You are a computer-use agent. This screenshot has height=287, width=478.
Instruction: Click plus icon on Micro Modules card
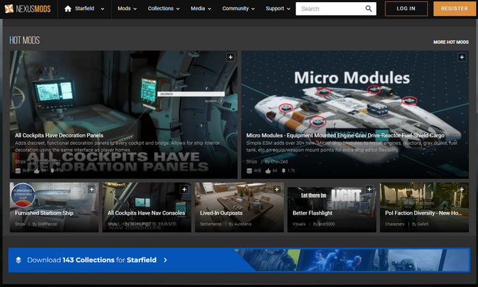click(462, 57)
